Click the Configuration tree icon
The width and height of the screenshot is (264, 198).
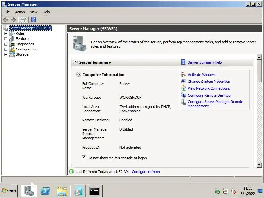coord(12,49)
